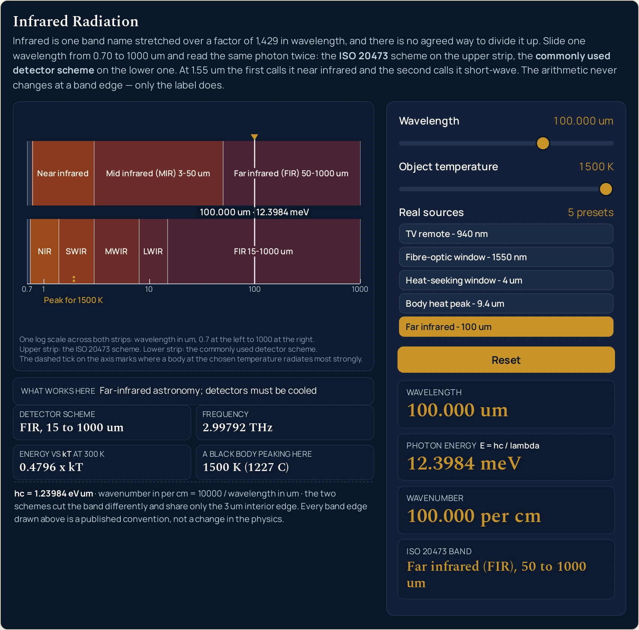This screenshot has width=639, height=630.
Task: Click the triangular wavelength marker above the strip
Action: point(254,137)
